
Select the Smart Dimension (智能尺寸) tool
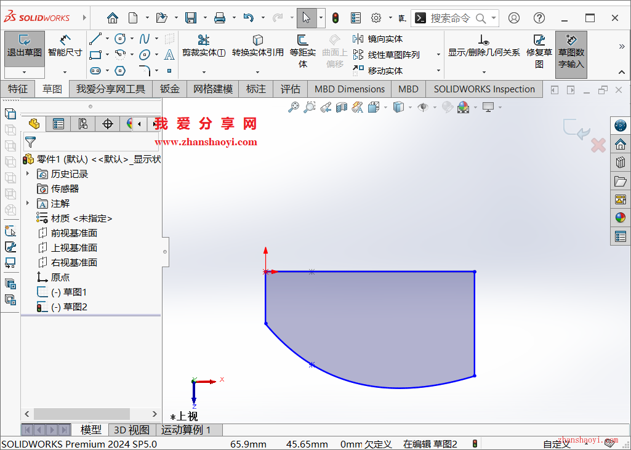coord(65,46)
